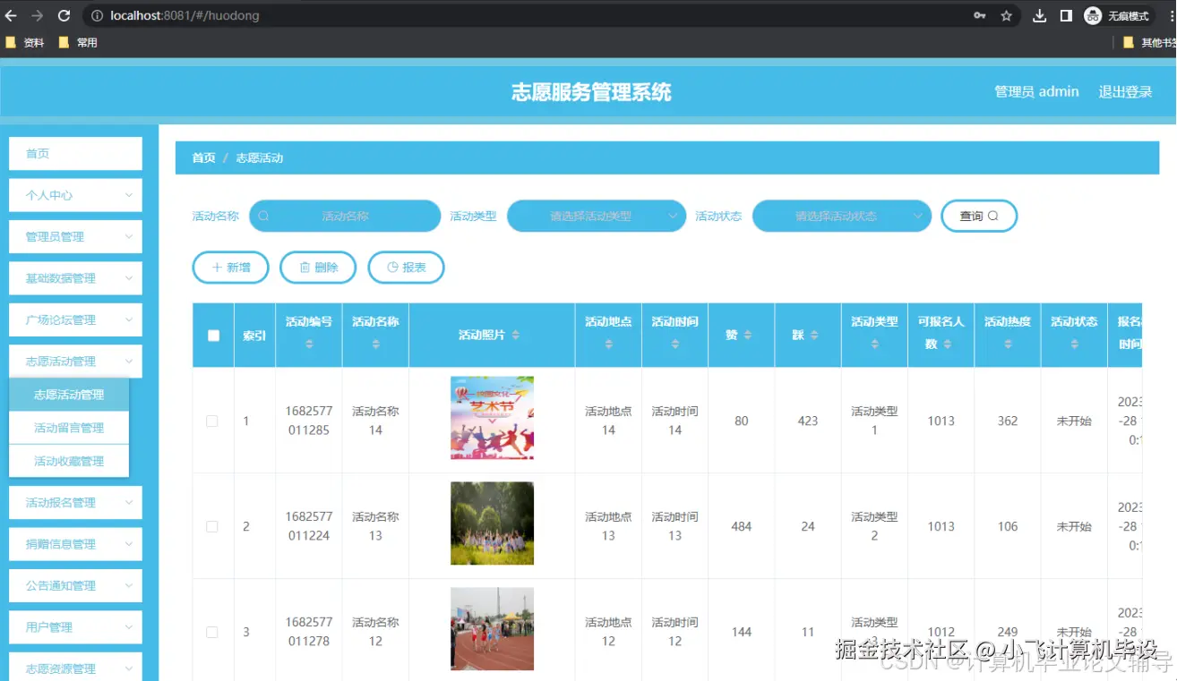
Task: Click the browser forward arrow
Action: pos(38,15)
